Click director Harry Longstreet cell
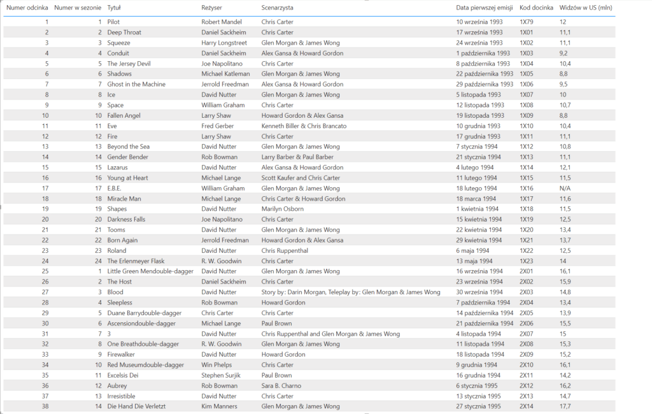 point(224,43)
